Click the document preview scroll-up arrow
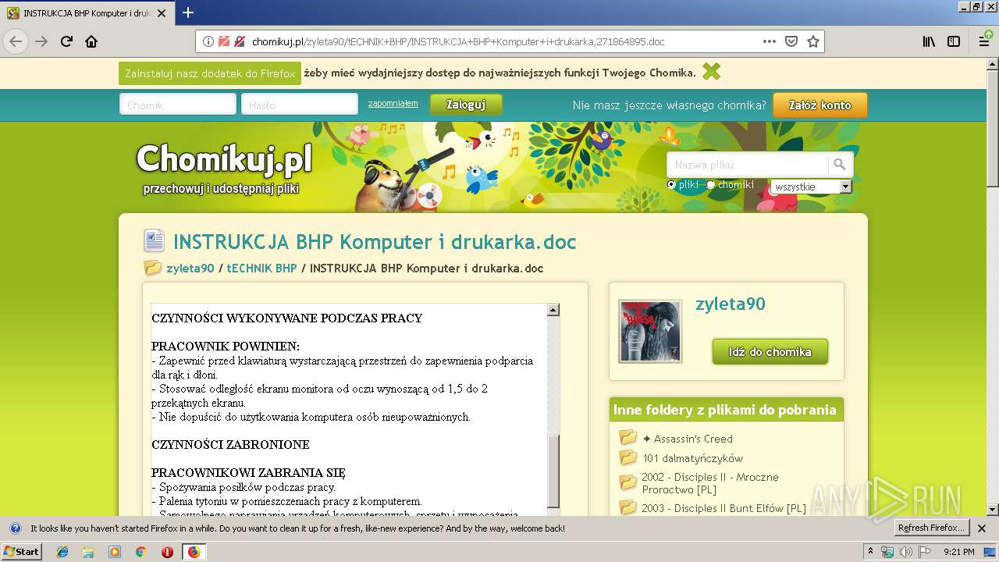The height and width of the screenshot is (562, 999). coord(553,310)
